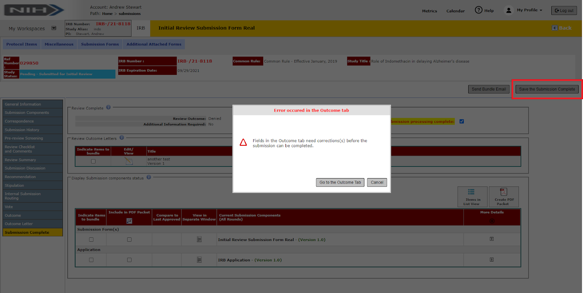Click the Home breadcrumb link
583x293 pixels.
click(107, 14)
